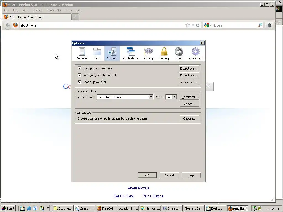Open the URL history dropdown arrow

(193, 25)
